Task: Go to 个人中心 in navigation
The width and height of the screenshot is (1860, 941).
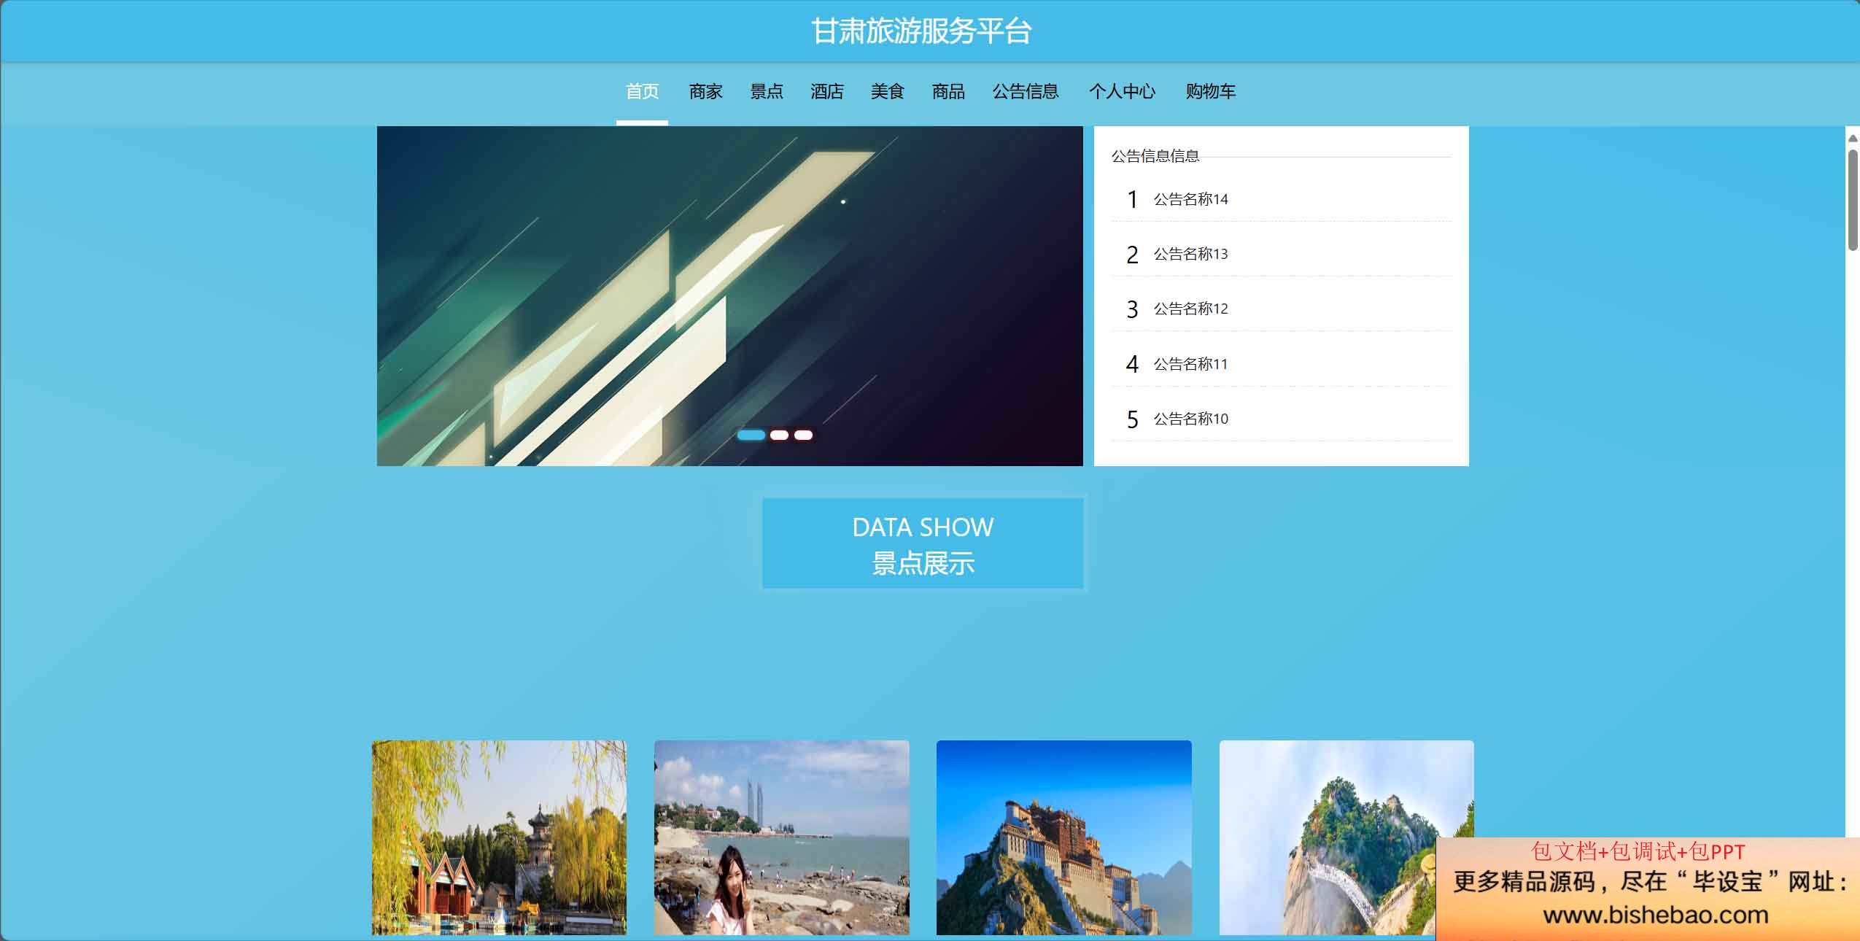Action: coord(1122,92)
